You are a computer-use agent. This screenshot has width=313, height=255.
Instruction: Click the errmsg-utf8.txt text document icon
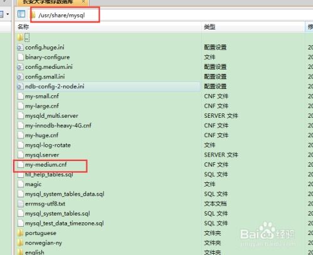[21, 204]
